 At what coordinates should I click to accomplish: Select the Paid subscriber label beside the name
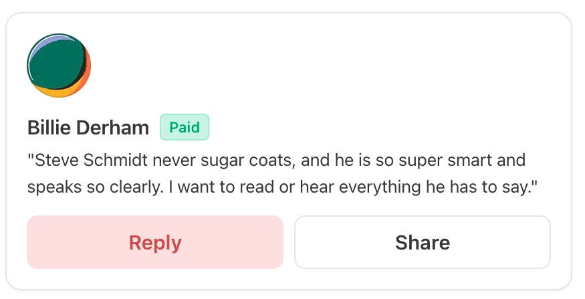point(185,127)
